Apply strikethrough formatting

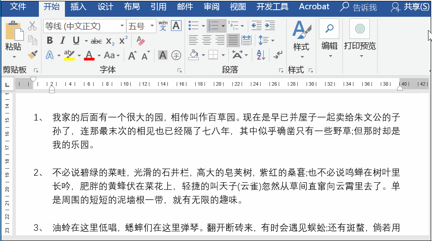96,41
